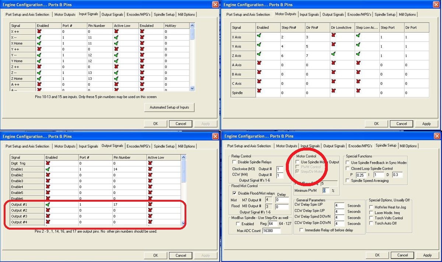Toggle Y ++ Emulated red cross in Input Signals table
The image size is (442, 262).
point(142,49)
